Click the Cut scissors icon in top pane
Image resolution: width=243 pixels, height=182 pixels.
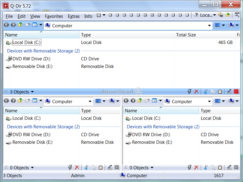(206, 92)
